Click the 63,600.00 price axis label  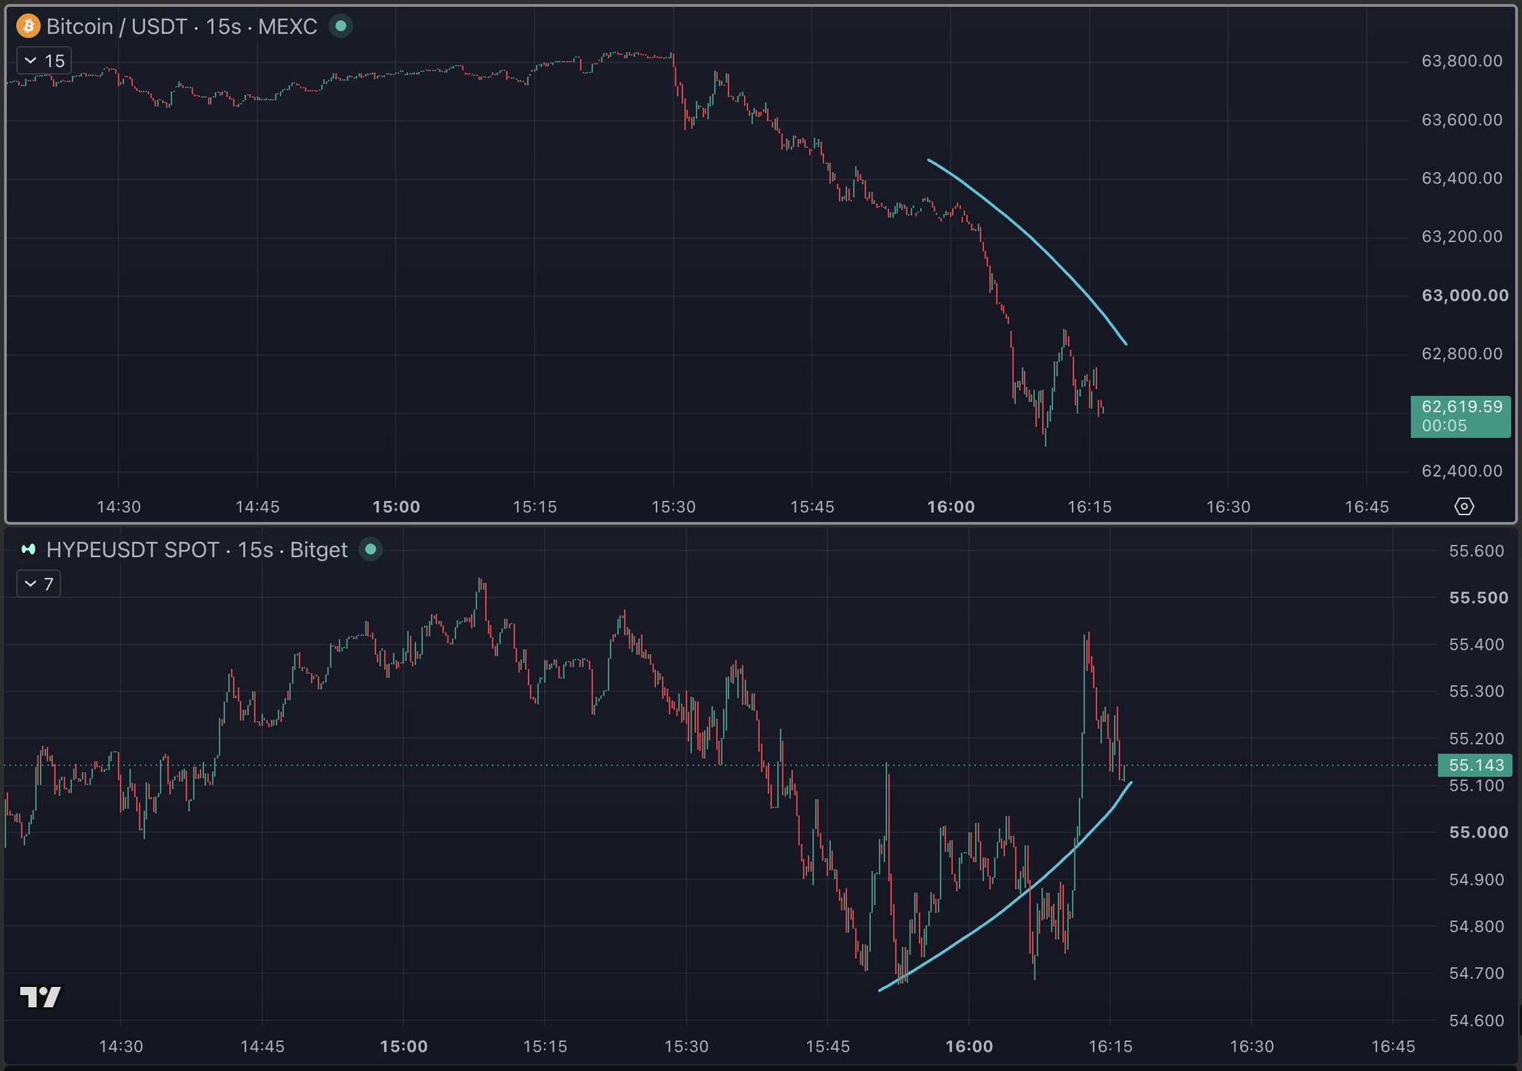pos(1462,120)
